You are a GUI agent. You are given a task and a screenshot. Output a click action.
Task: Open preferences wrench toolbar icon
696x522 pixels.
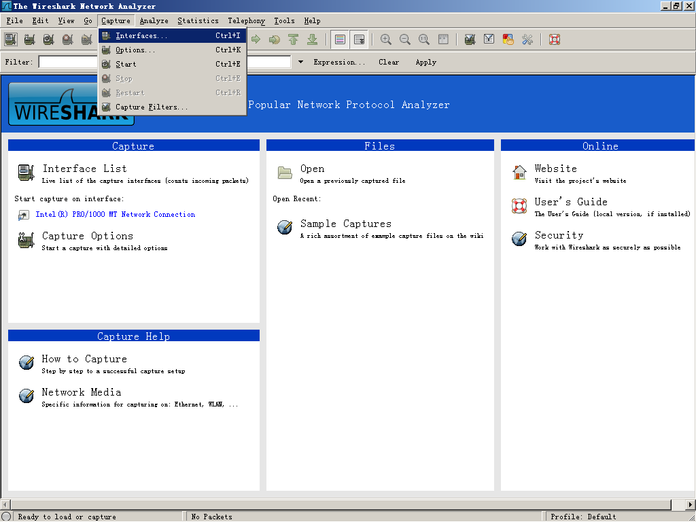pos(527,39)
